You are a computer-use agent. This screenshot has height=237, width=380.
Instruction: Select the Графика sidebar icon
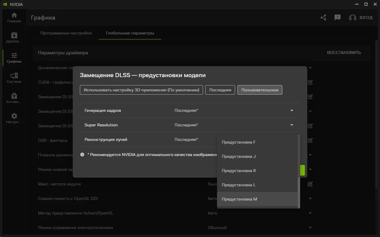tap(14, 58)
